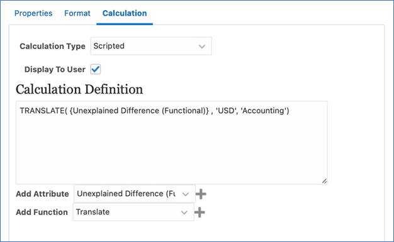Image resolution: width=394 pixels, height=242 pixels.
Task: Toggle the Display To User checkbox
Action: click(x=96, y=69)
